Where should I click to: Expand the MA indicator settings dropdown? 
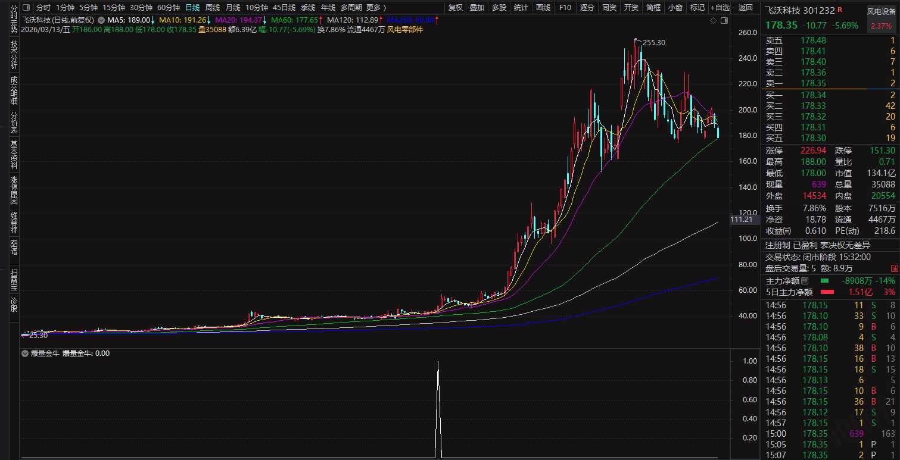click(x=101, y=20)
